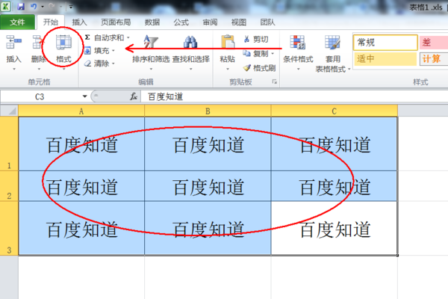Select cell C3 containing 百度知道
The image size is (448, 299).
(x=334, y=228)
